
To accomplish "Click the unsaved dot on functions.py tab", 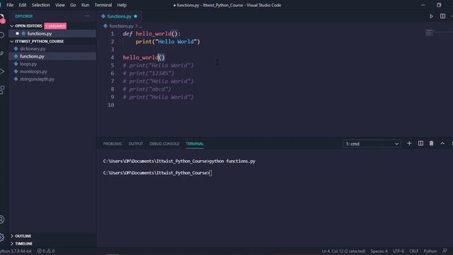I will (135, 16).
